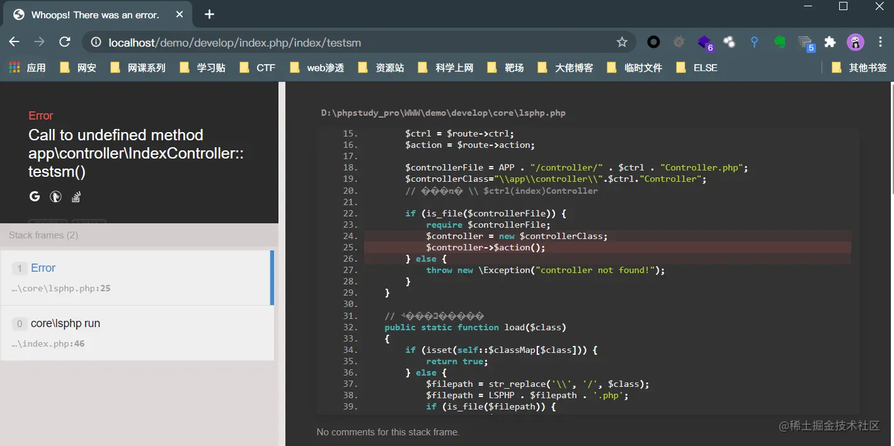Viewport: 894px width, 446px height.
Task: Search the error on Stack Overflow
Action: click(76, 197)
